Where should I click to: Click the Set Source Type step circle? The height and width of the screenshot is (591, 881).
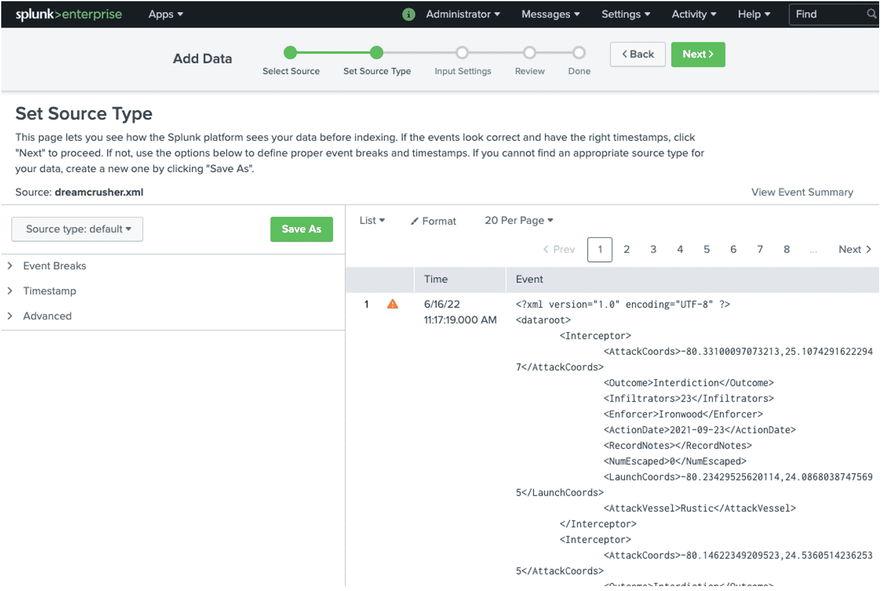tap(377, 53)
